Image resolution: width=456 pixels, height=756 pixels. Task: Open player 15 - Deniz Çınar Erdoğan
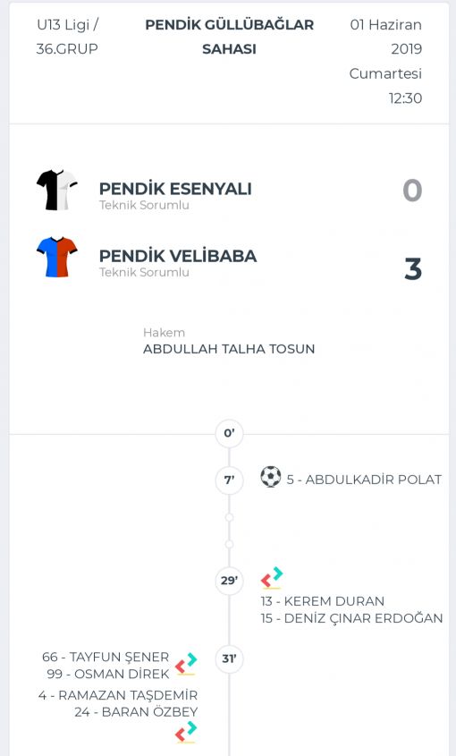352,618
